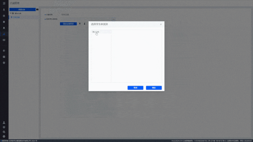Open the bell notifications icon in sidebar
Viewport: 253px width, 142px height.
[x=4, y=28]
